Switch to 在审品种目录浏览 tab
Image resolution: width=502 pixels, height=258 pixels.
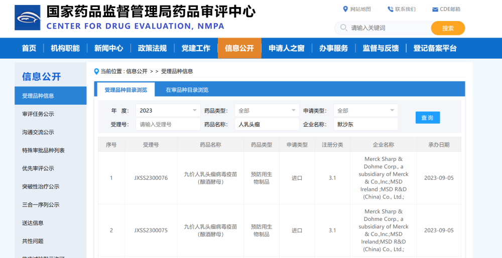tap(187, 90)
